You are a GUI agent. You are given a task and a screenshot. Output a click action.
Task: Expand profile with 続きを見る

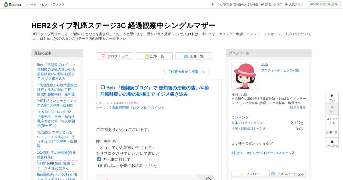[298, 107]
